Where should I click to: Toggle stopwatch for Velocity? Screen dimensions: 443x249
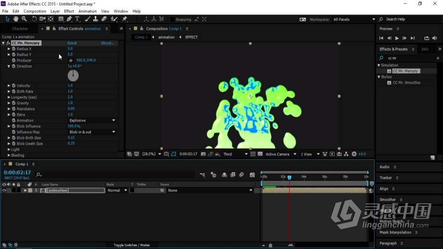click(13, 86)
